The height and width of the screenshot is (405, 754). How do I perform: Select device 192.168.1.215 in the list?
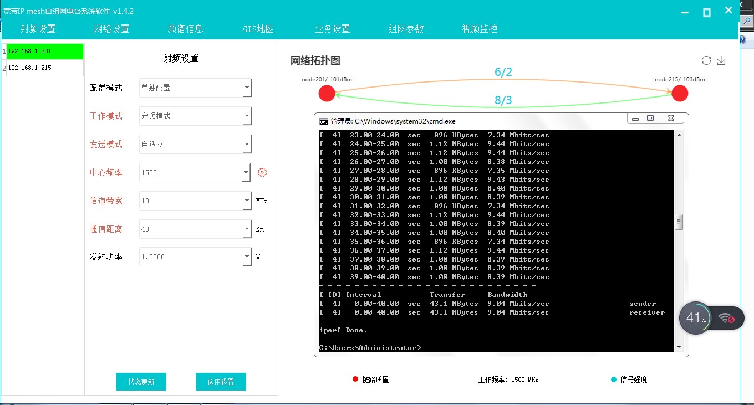click(x=44, y=68)
